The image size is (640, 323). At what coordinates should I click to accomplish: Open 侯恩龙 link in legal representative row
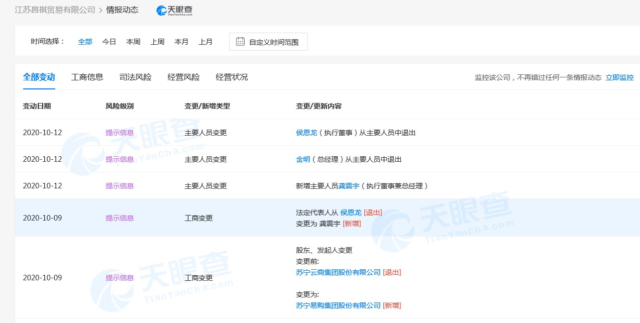pos(351,212)
